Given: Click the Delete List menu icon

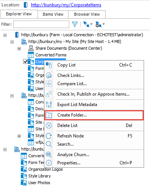Looking at the screenshot, I should tap(49, 126).
